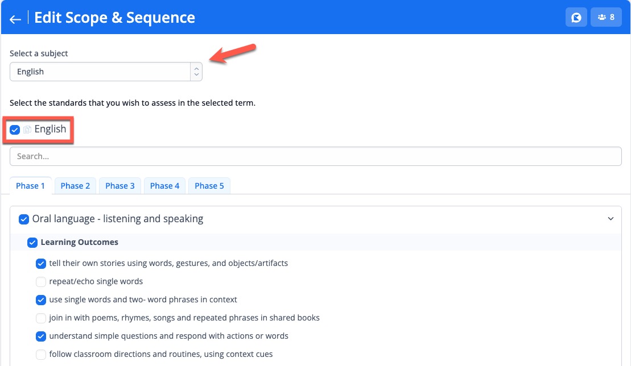Switch to the Phase 3 tab

pos(120,186)
